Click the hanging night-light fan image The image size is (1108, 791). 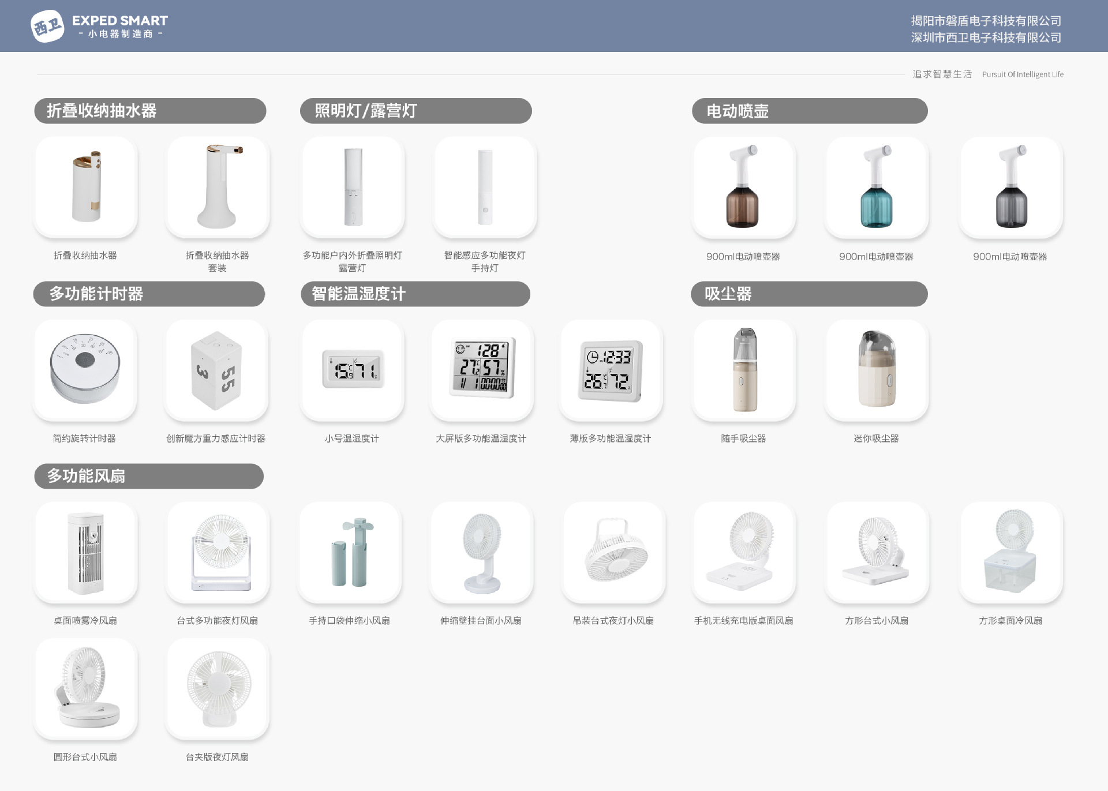point(613,553)
